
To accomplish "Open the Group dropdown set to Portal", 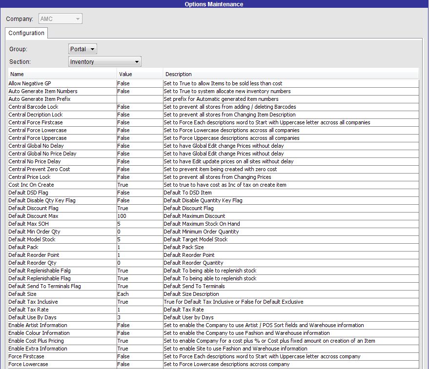I will (x=82, y=49).
